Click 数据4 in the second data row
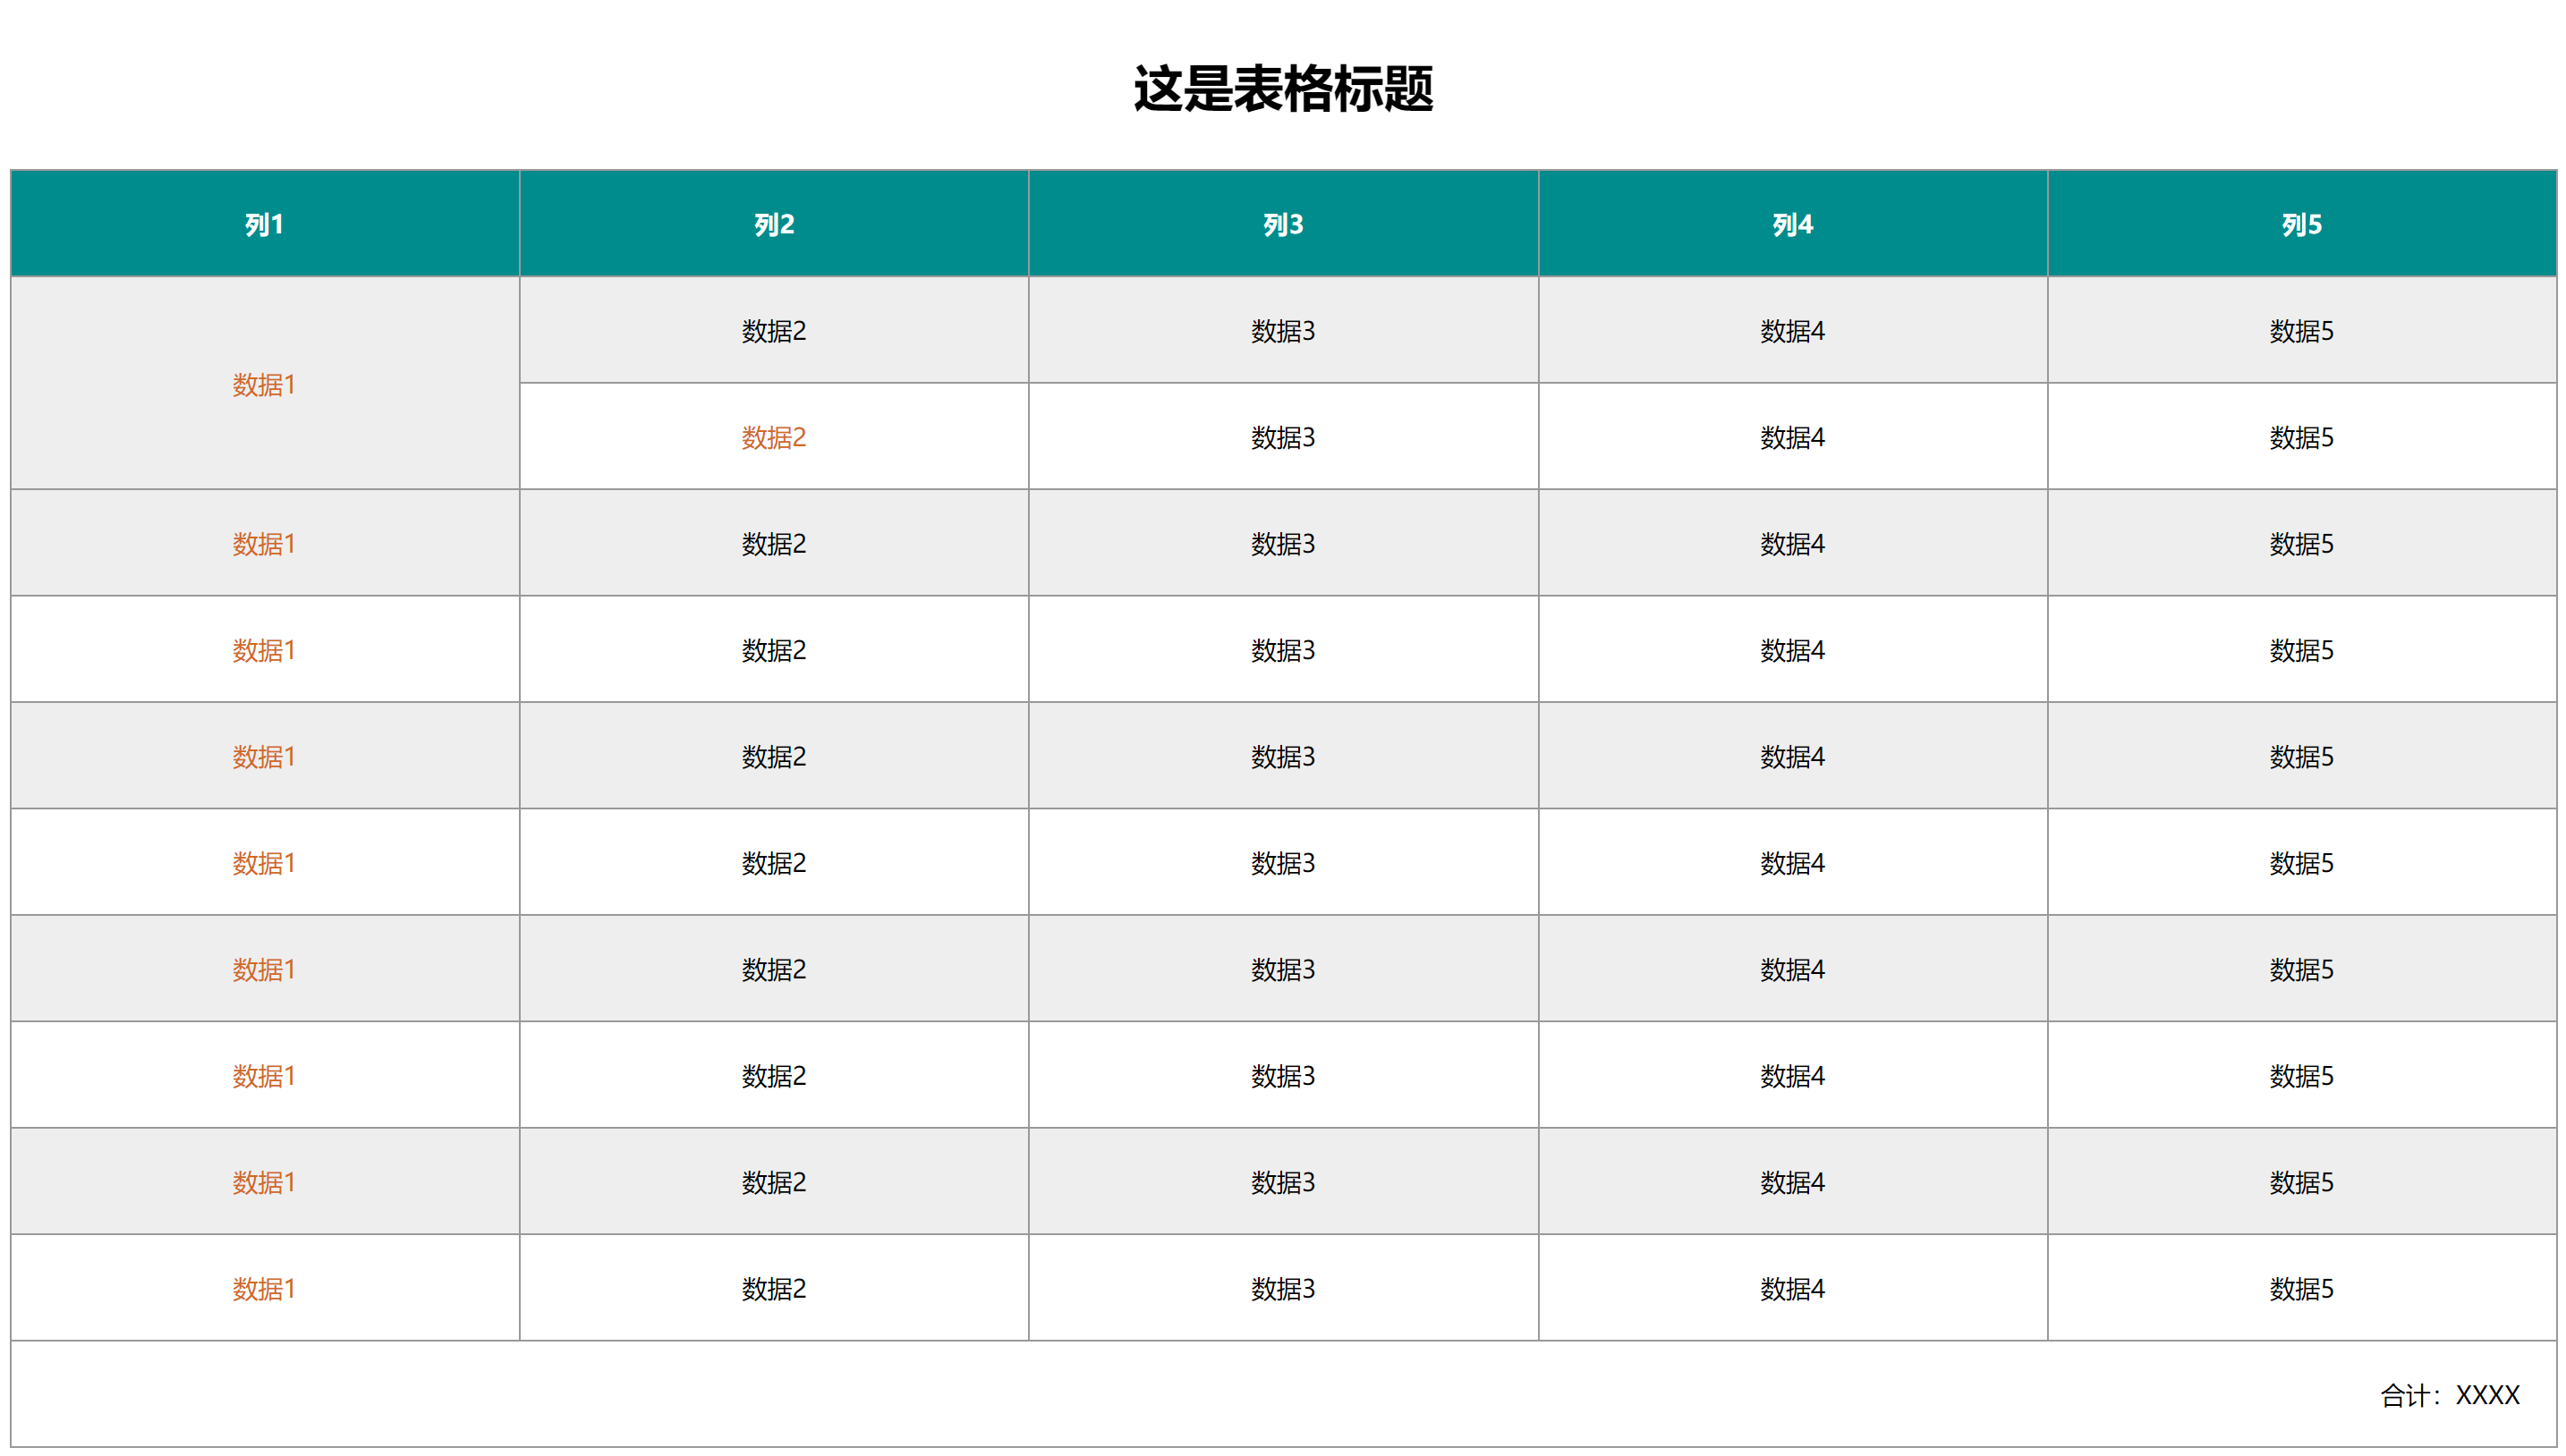The image size is (2566, 1456). (x=1793, y=437)
